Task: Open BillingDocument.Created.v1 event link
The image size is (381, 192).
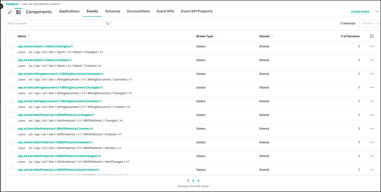Action: [x=59, y=101]
